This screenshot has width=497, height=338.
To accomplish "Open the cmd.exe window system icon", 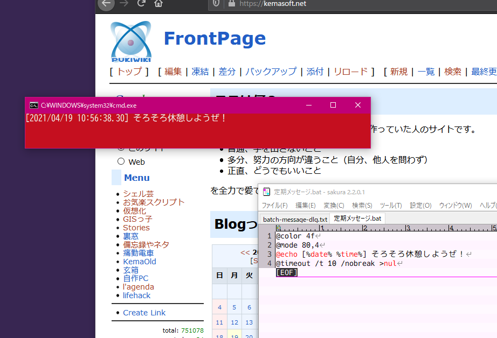I will (33, 105).
